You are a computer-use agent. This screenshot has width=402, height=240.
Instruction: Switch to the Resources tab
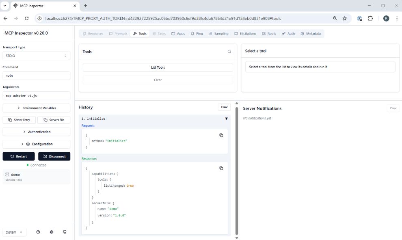click(x=93, y=34)
